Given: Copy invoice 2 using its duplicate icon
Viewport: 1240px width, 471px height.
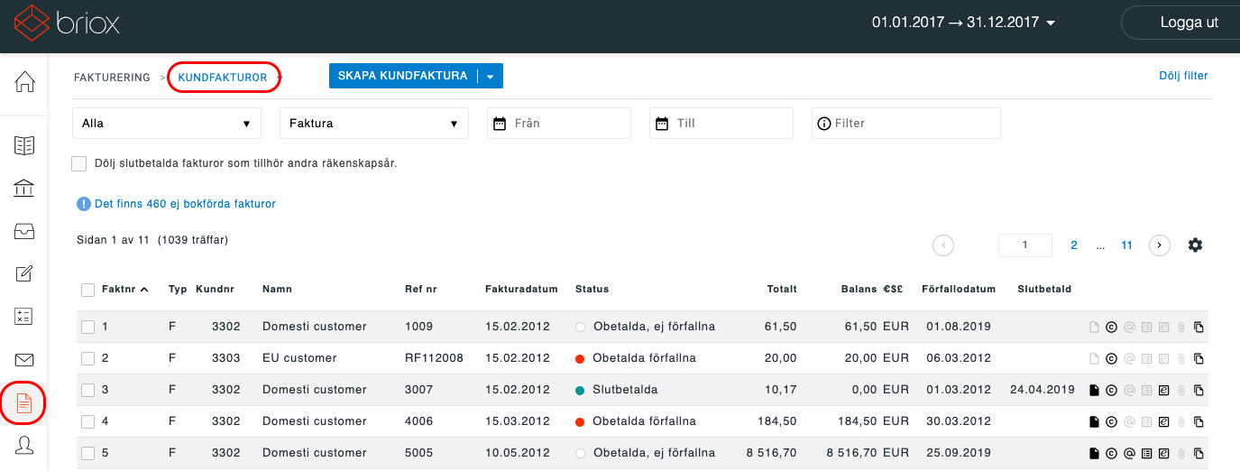Looking at the screenshot, I should (x=1199, y=358).
